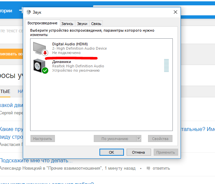The height and width of the screenshot is (184, 215).
Task: Expand the По умолчанию dropdown arrow
Action: click(x=139, y=139)
